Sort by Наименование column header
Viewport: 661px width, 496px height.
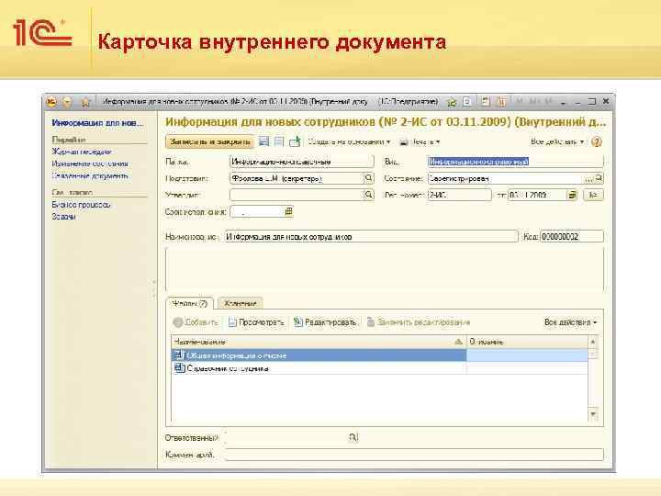click(x=319, y=342)
